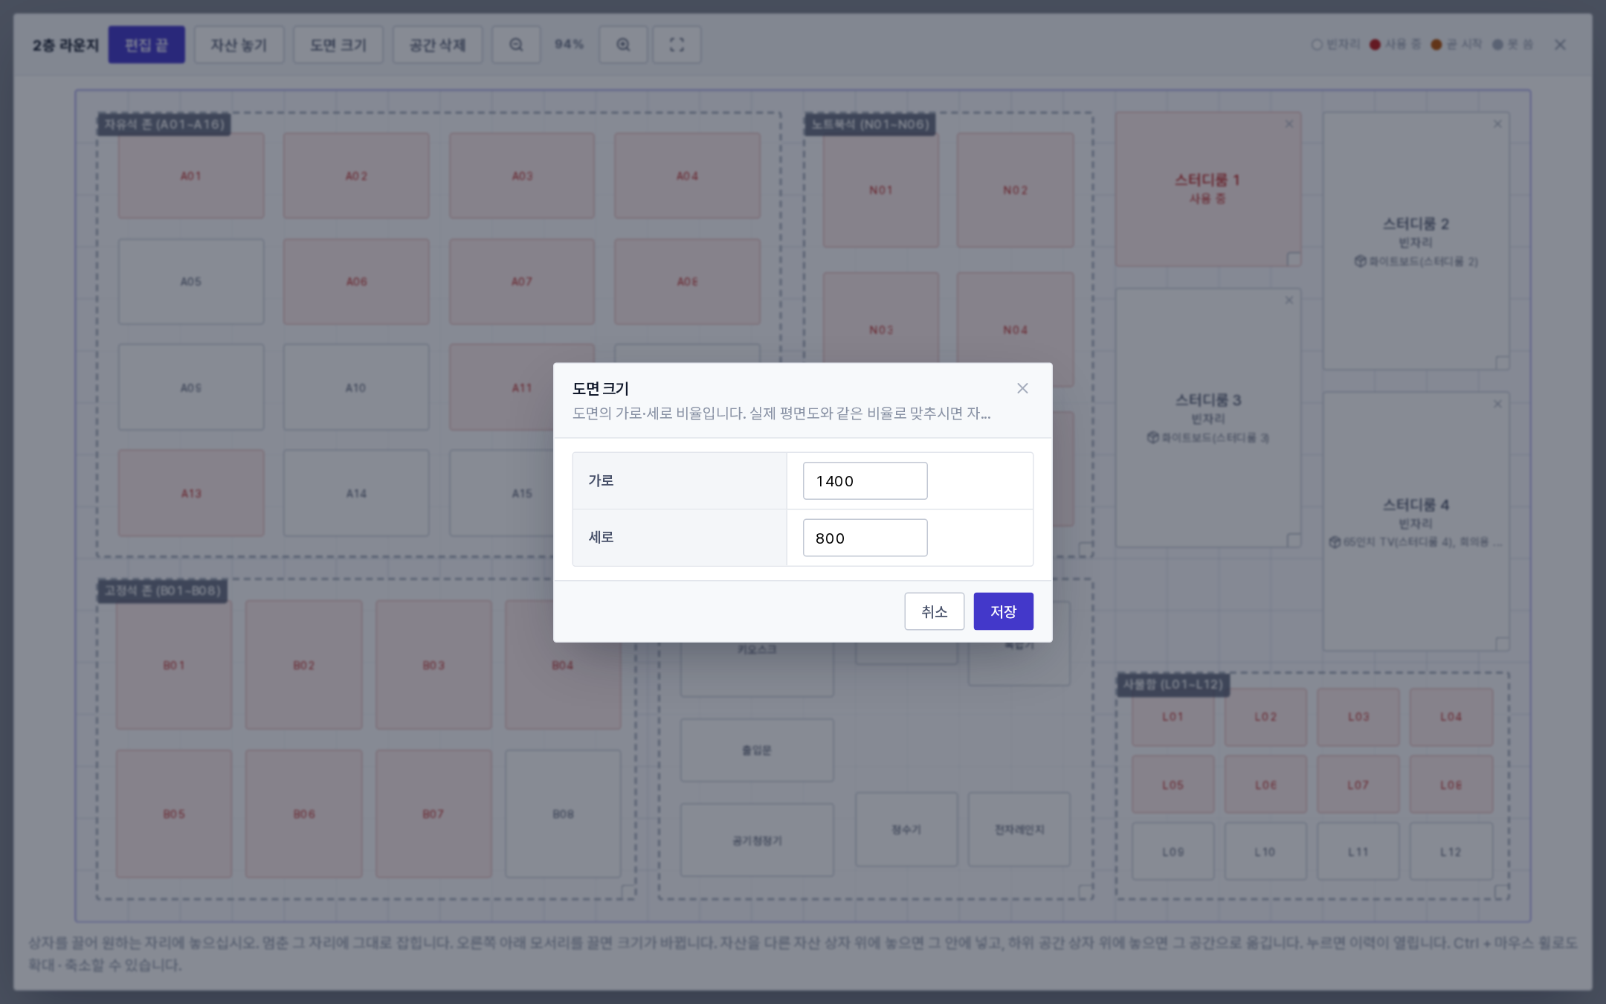Remove 스터디룸 2 with its X icon
Screen dimensions: 1606x1004
pyautogui.click(x=1497, y=124)
